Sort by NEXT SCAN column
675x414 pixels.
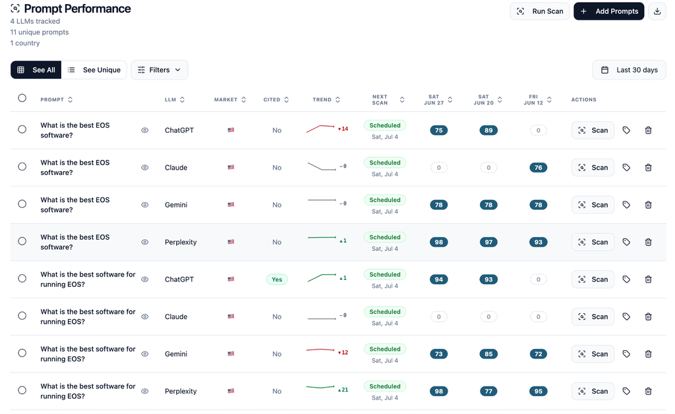click(x=388, y=100)
